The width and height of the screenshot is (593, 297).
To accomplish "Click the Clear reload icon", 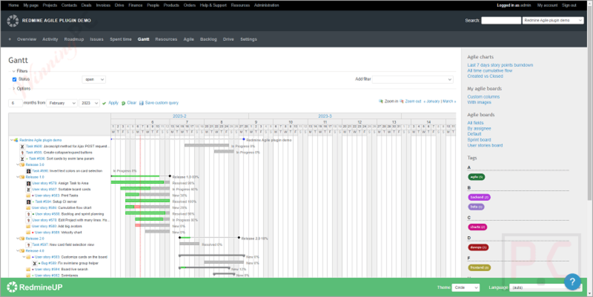I will 123,103.
